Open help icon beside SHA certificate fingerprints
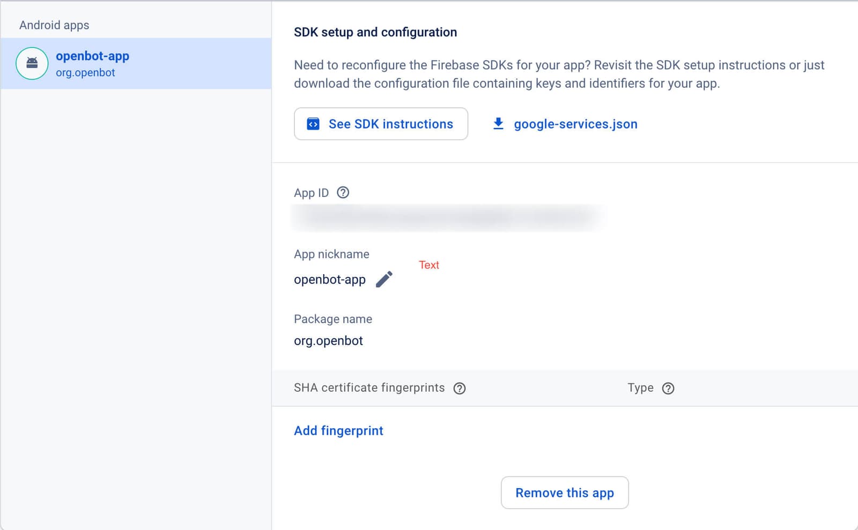858x530 pixels. pyautogui.click(x=460, y=388)
